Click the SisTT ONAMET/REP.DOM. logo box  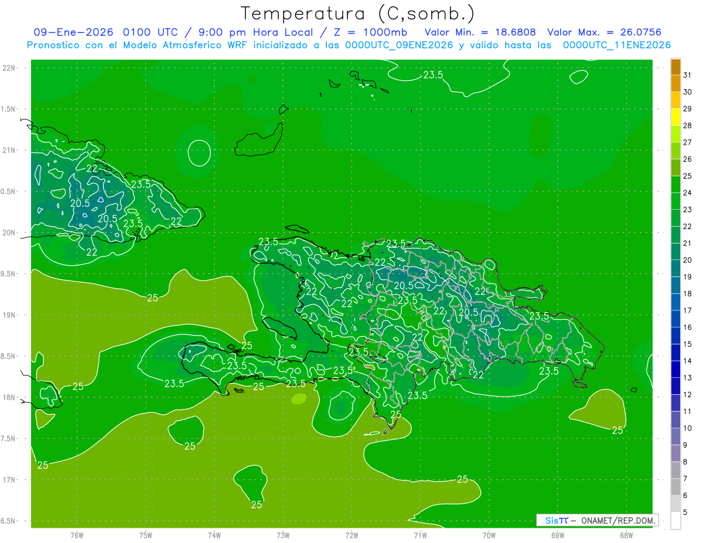[x=597, y=520]
